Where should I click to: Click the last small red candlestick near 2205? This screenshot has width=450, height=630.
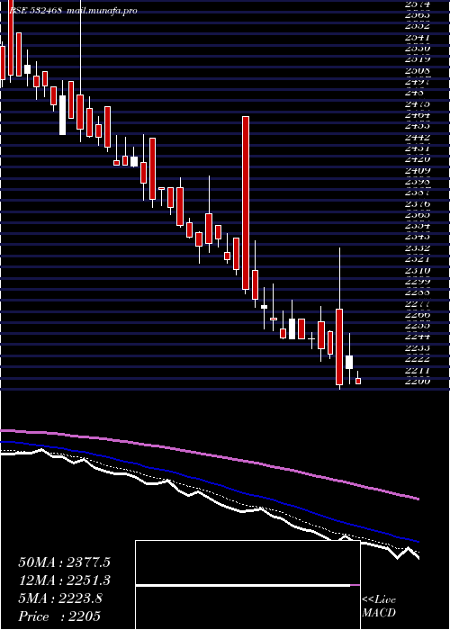point(358,381)
